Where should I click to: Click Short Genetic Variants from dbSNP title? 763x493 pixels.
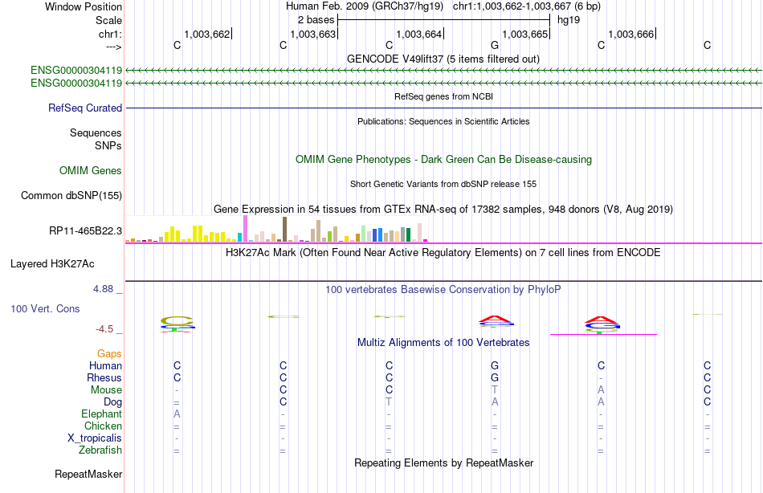(x=443, y=184)
